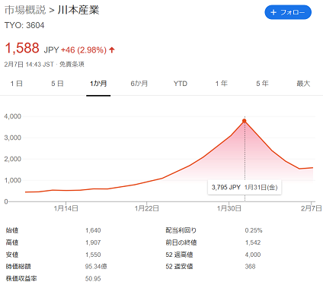Click the chart peak data point marker
The width and height of the screenshot is (323, 285).
[x=245, y=121]
